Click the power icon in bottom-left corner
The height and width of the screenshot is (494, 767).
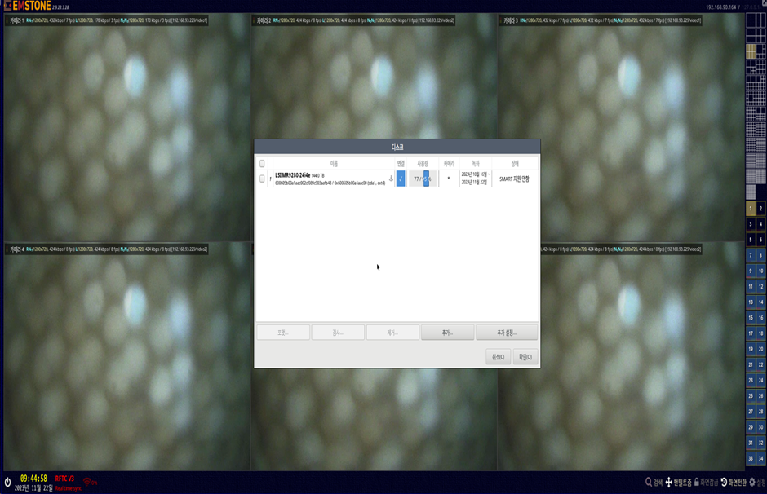(8, 483)
